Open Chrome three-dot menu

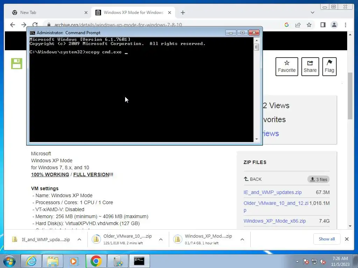pos(345,25)
